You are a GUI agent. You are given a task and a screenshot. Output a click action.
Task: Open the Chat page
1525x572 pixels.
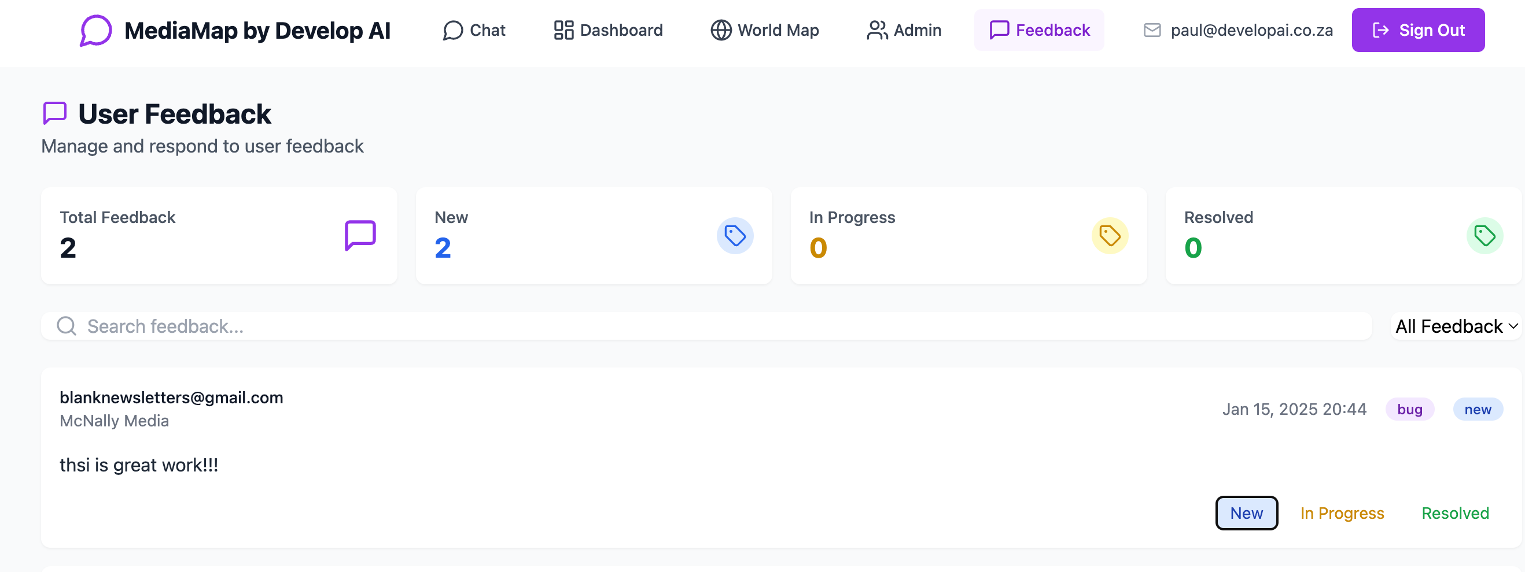tap(474, 30)
